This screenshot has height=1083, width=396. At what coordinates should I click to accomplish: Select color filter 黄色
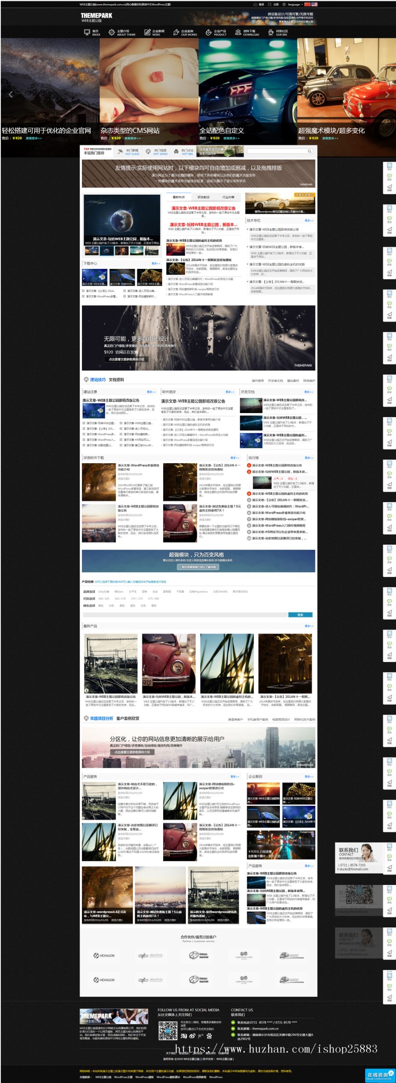(x=101, y=606)
